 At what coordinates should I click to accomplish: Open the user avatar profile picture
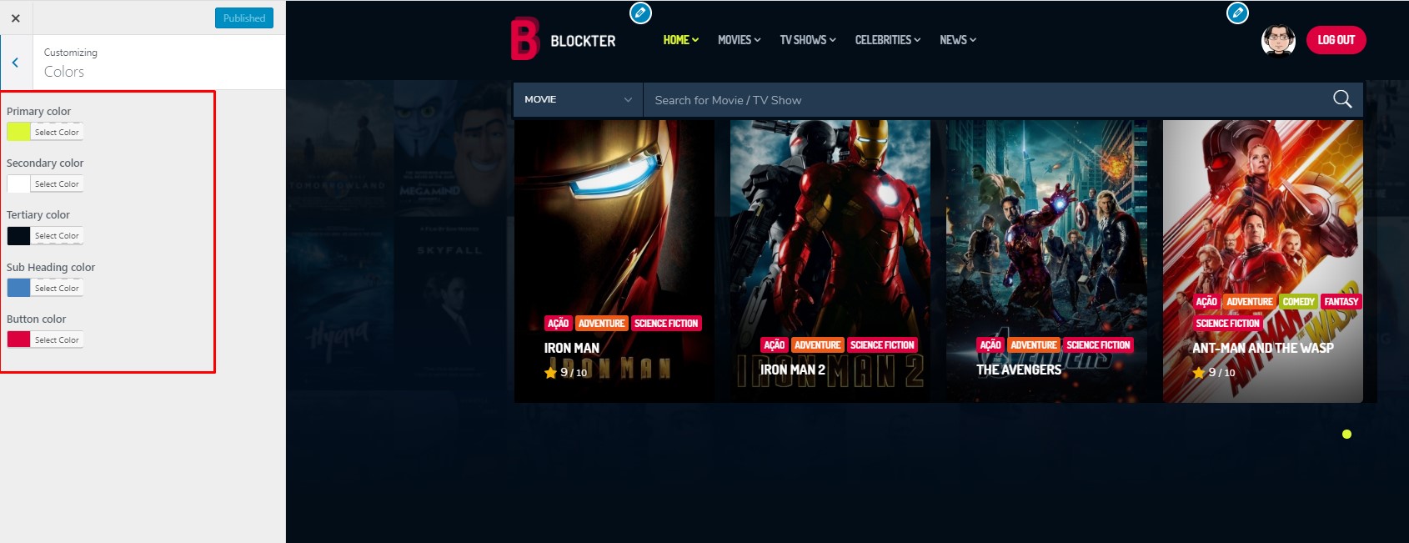[x=1278, y=40]
